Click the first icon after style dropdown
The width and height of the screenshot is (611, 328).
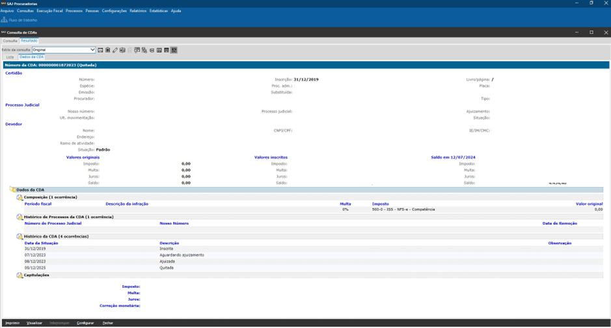100,50
